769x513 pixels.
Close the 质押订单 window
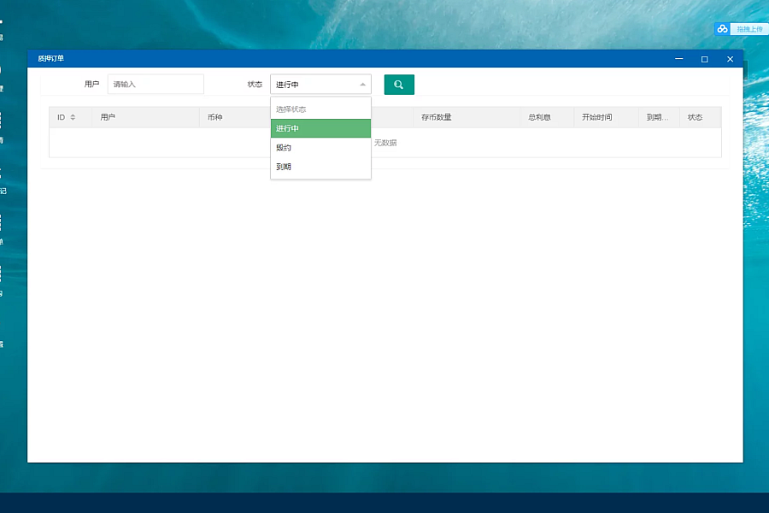point(730,59)
